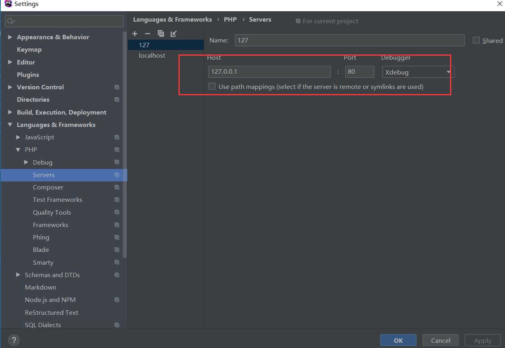Collapse the PHP node
505x348 pixels.
(18, 150)
